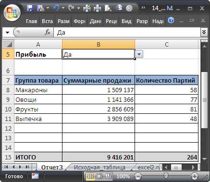Expand the formula bar with double chevron
The image size is (210, 182).
pos(204,32)
